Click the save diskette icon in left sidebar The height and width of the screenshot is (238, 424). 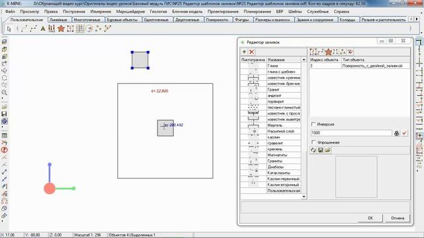point(5,114)
